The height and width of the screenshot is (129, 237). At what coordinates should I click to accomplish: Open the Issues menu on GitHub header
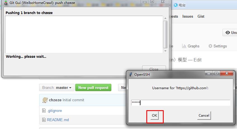coord(187,16)
